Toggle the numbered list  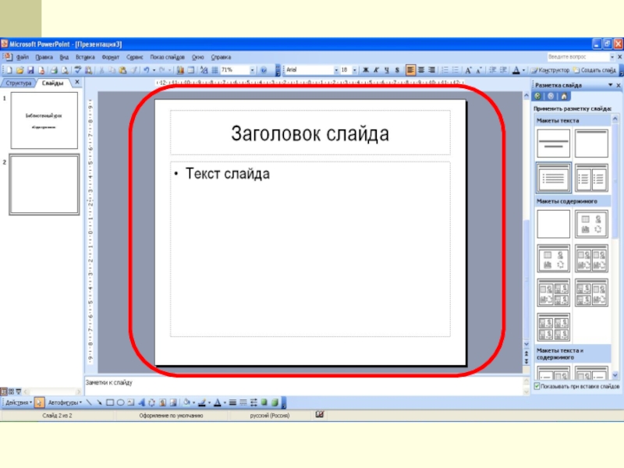click(445, 70)
